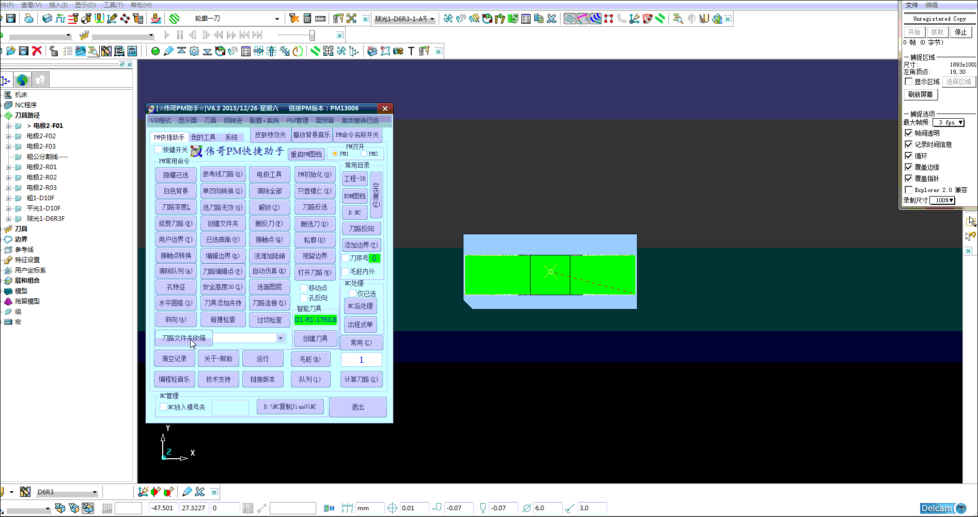Screen dimensions: 978x517
Task: Click the 刷新屏幕 button in capture panel
Action: pyautogui.click(x=921, y=94)
